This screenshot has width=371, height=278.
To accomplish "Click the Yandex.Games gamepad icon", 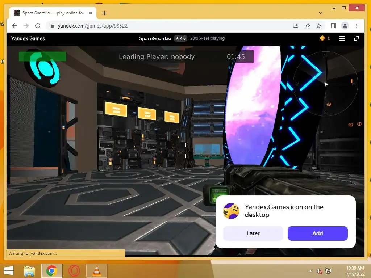I will pos(231,211).
